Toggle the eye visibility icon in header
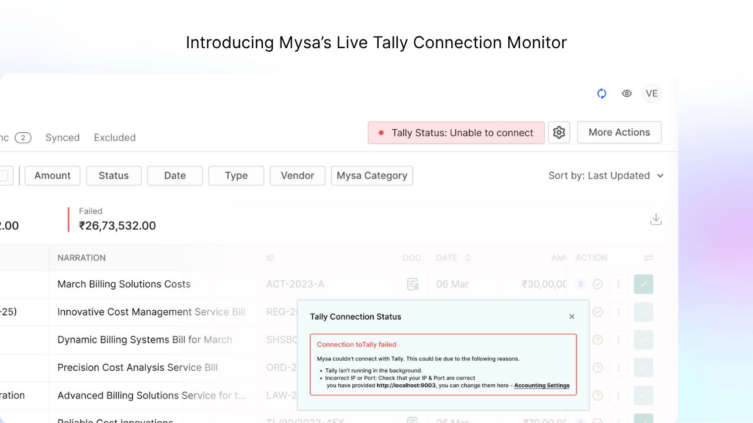Screen dimensions: 753x423 627,93
